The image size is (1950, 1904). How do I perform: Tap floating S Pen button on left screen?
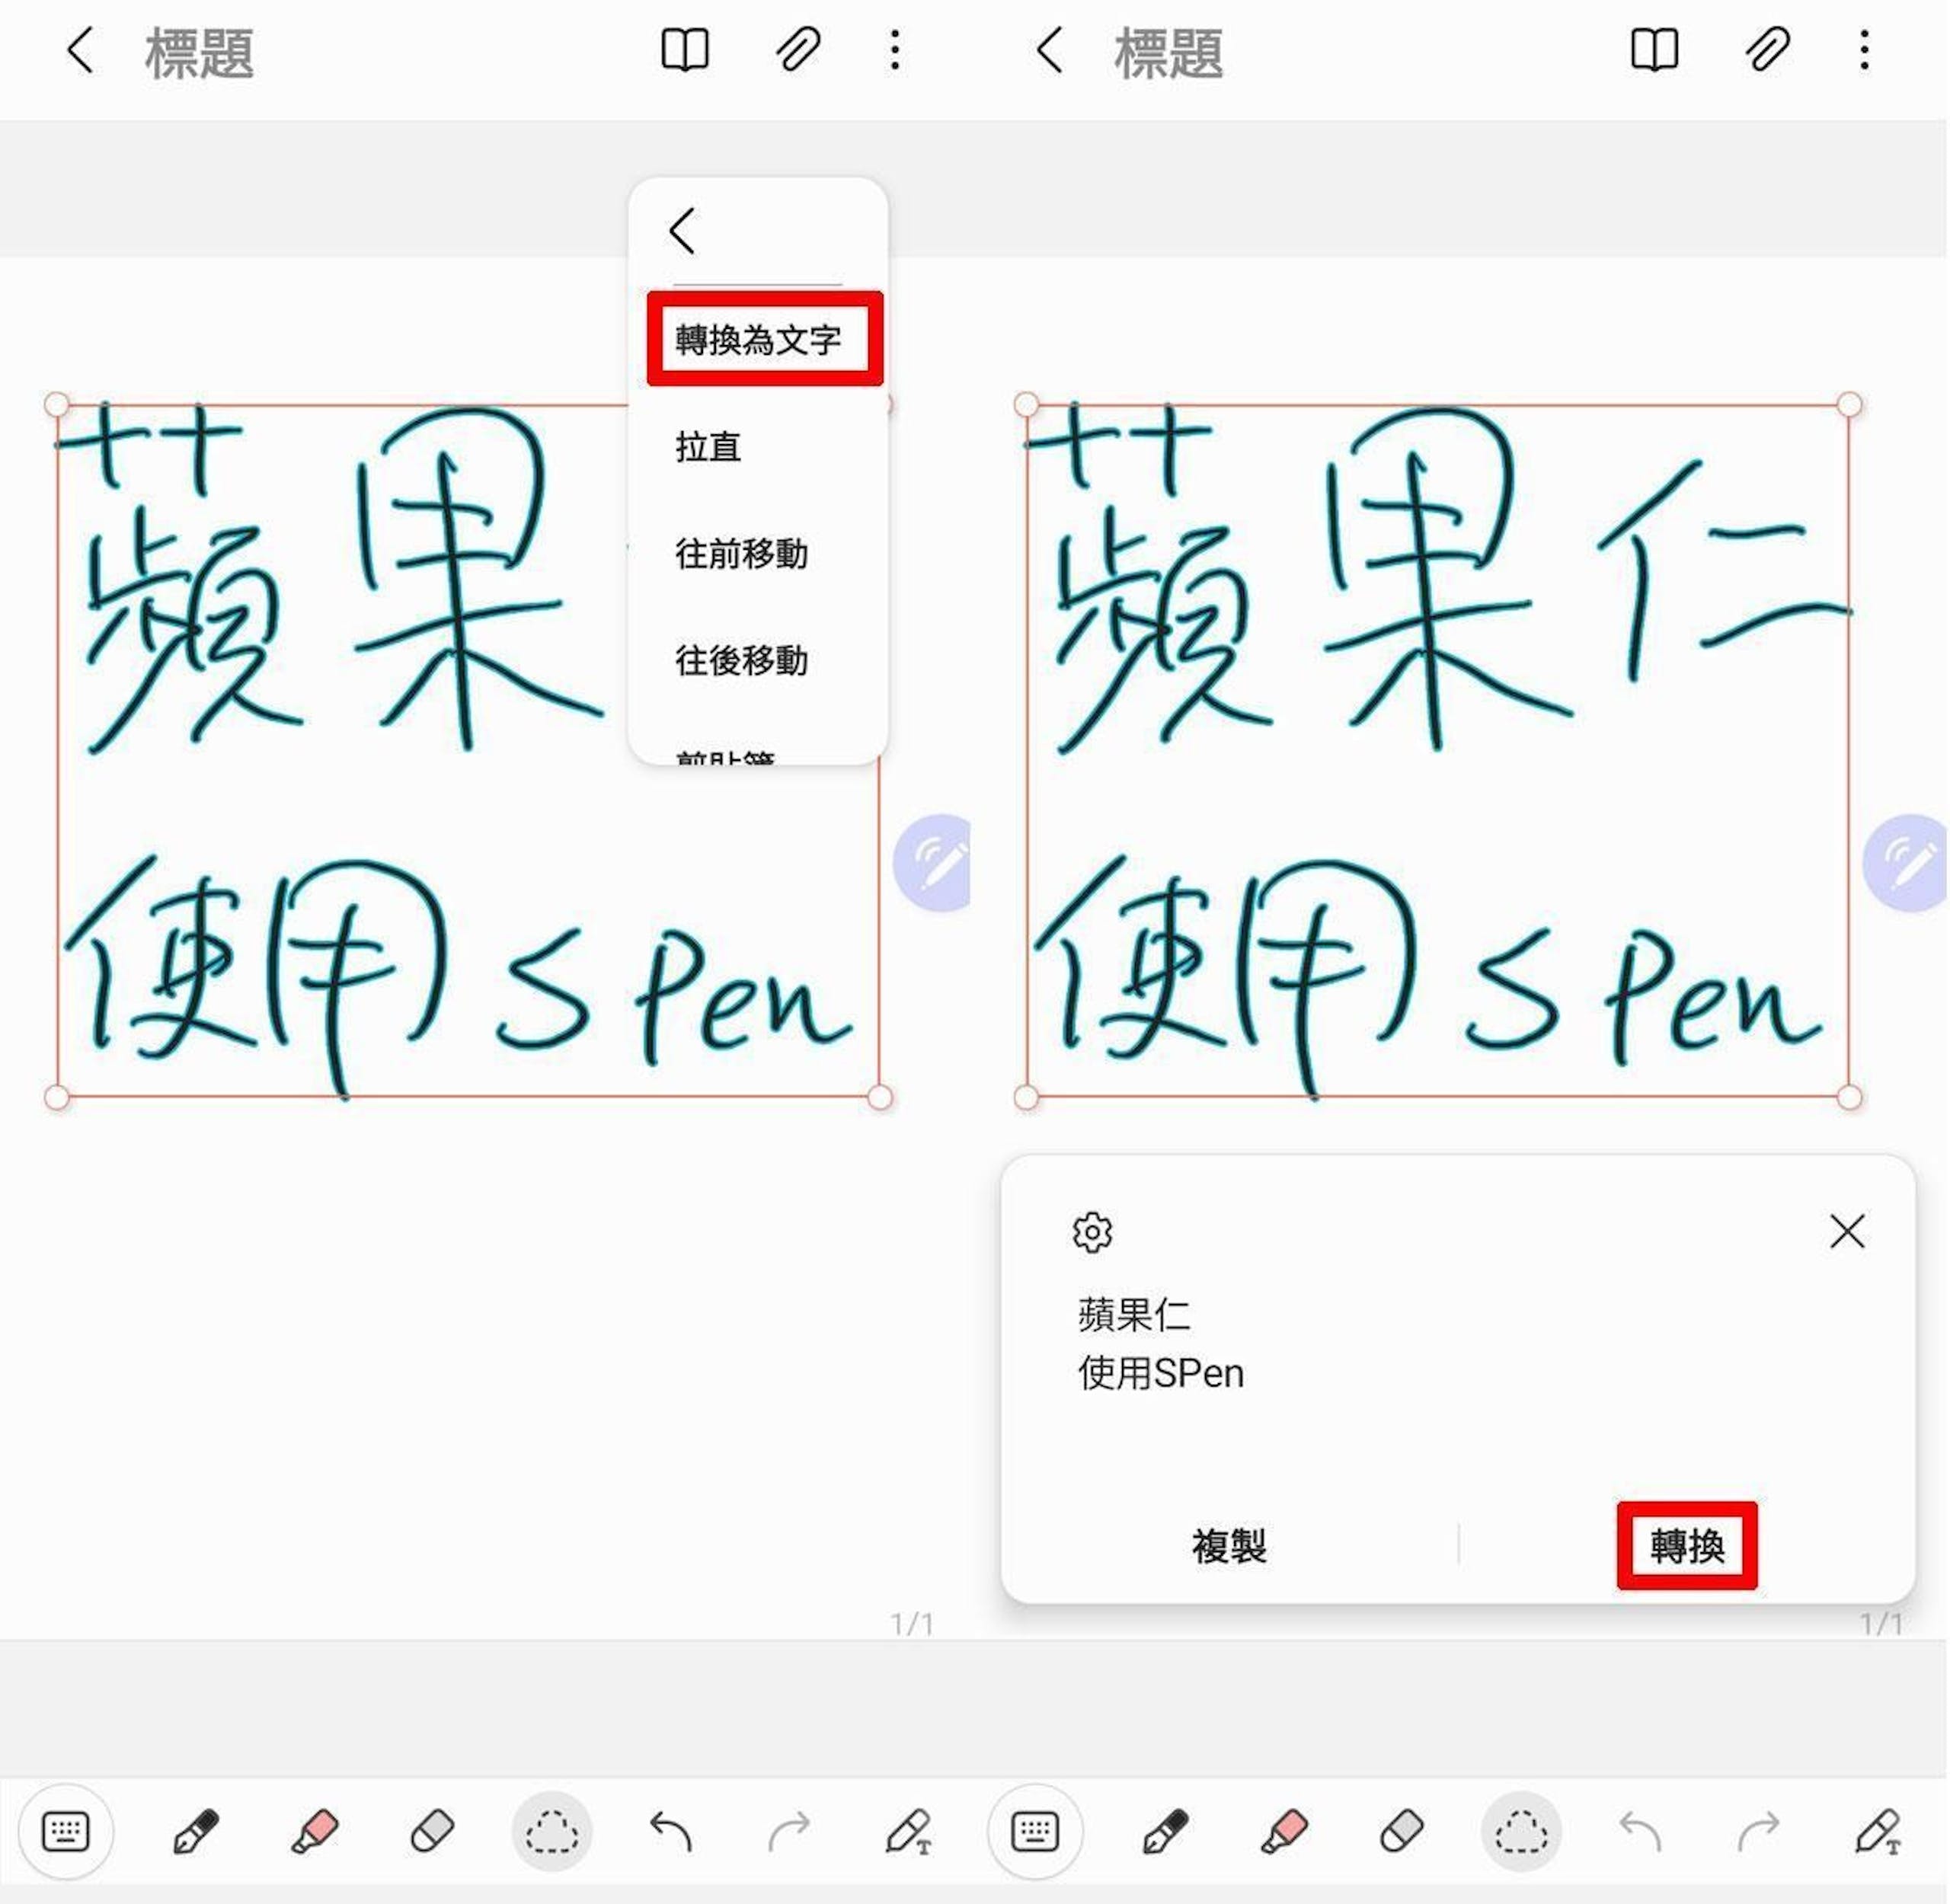[934, 863]
